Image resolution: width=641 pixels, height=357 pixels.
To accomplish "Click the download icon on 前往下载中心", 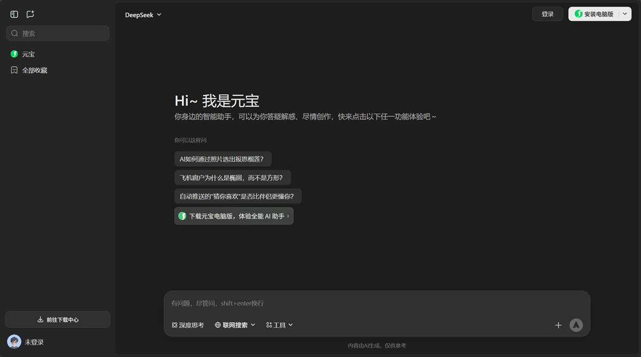I will click(40, 319).
